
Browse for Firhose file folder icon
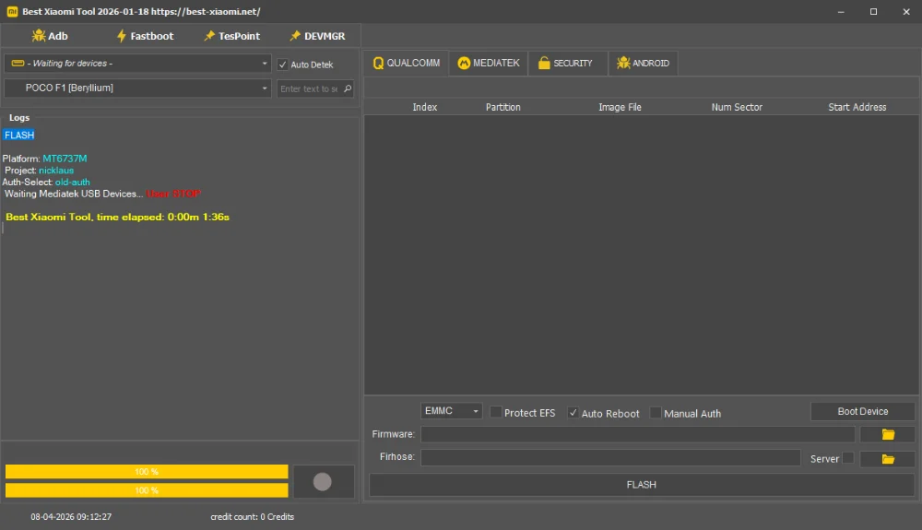click(x=888, y=458)
